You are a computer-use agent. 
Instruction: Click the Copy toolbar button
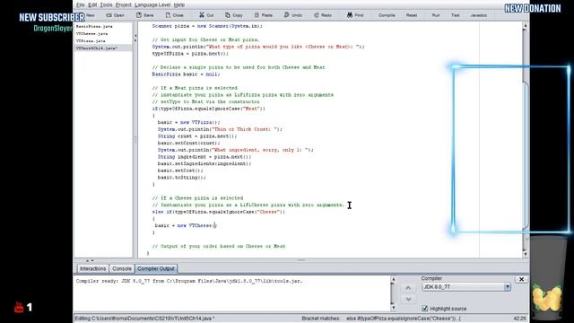tap(234, 15)
